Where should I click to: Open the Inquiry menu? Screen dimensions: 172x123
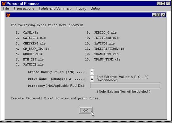pyautogui.click(x=81, y=8)
